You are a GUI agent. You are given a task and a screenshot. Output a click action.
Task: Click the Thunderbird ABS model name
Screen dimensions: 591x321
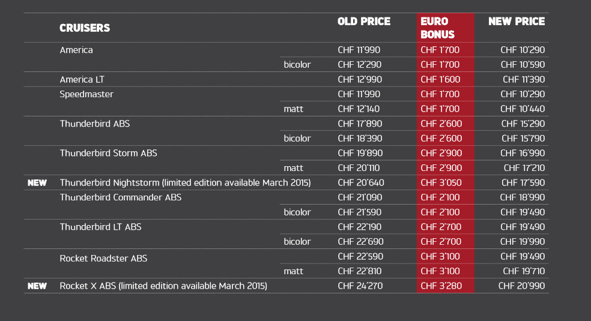point(95,124)
